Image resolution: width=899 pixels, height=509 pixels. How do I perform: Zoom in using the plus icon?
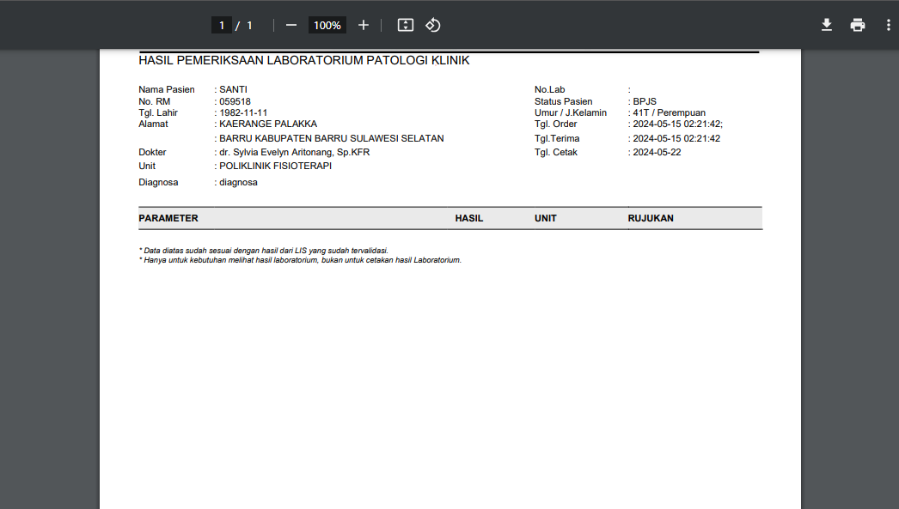point(363,25)
